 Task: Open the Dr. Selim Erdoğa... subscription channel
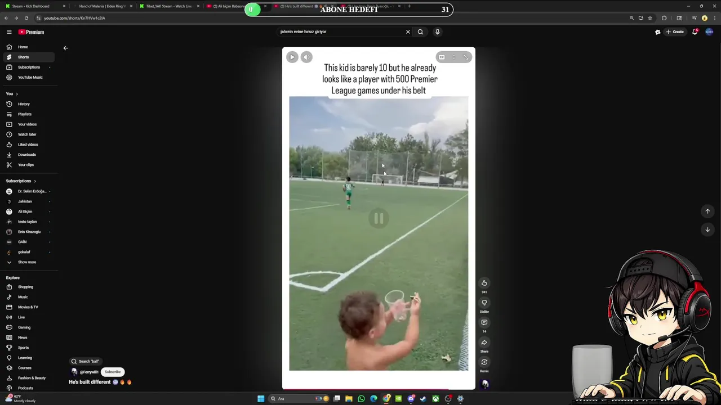tap(29, 191)
